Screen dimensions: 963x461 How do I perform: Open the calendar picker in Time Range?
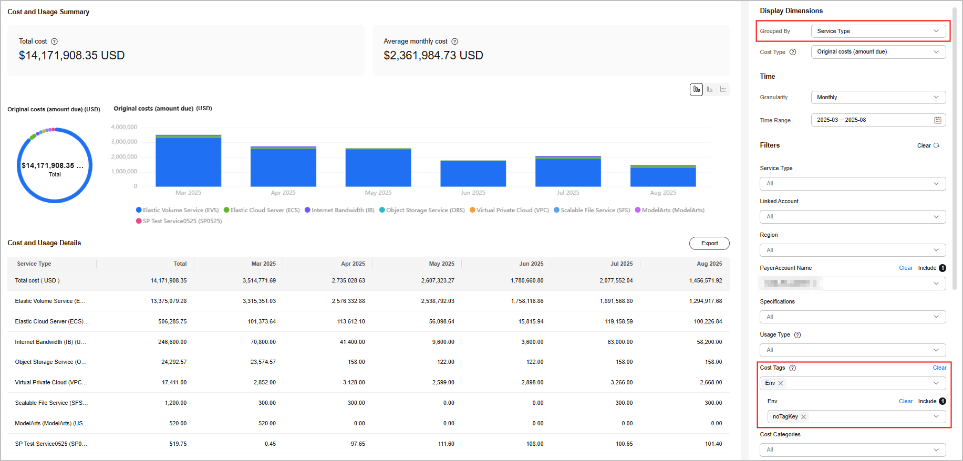[x=937, y=120]
